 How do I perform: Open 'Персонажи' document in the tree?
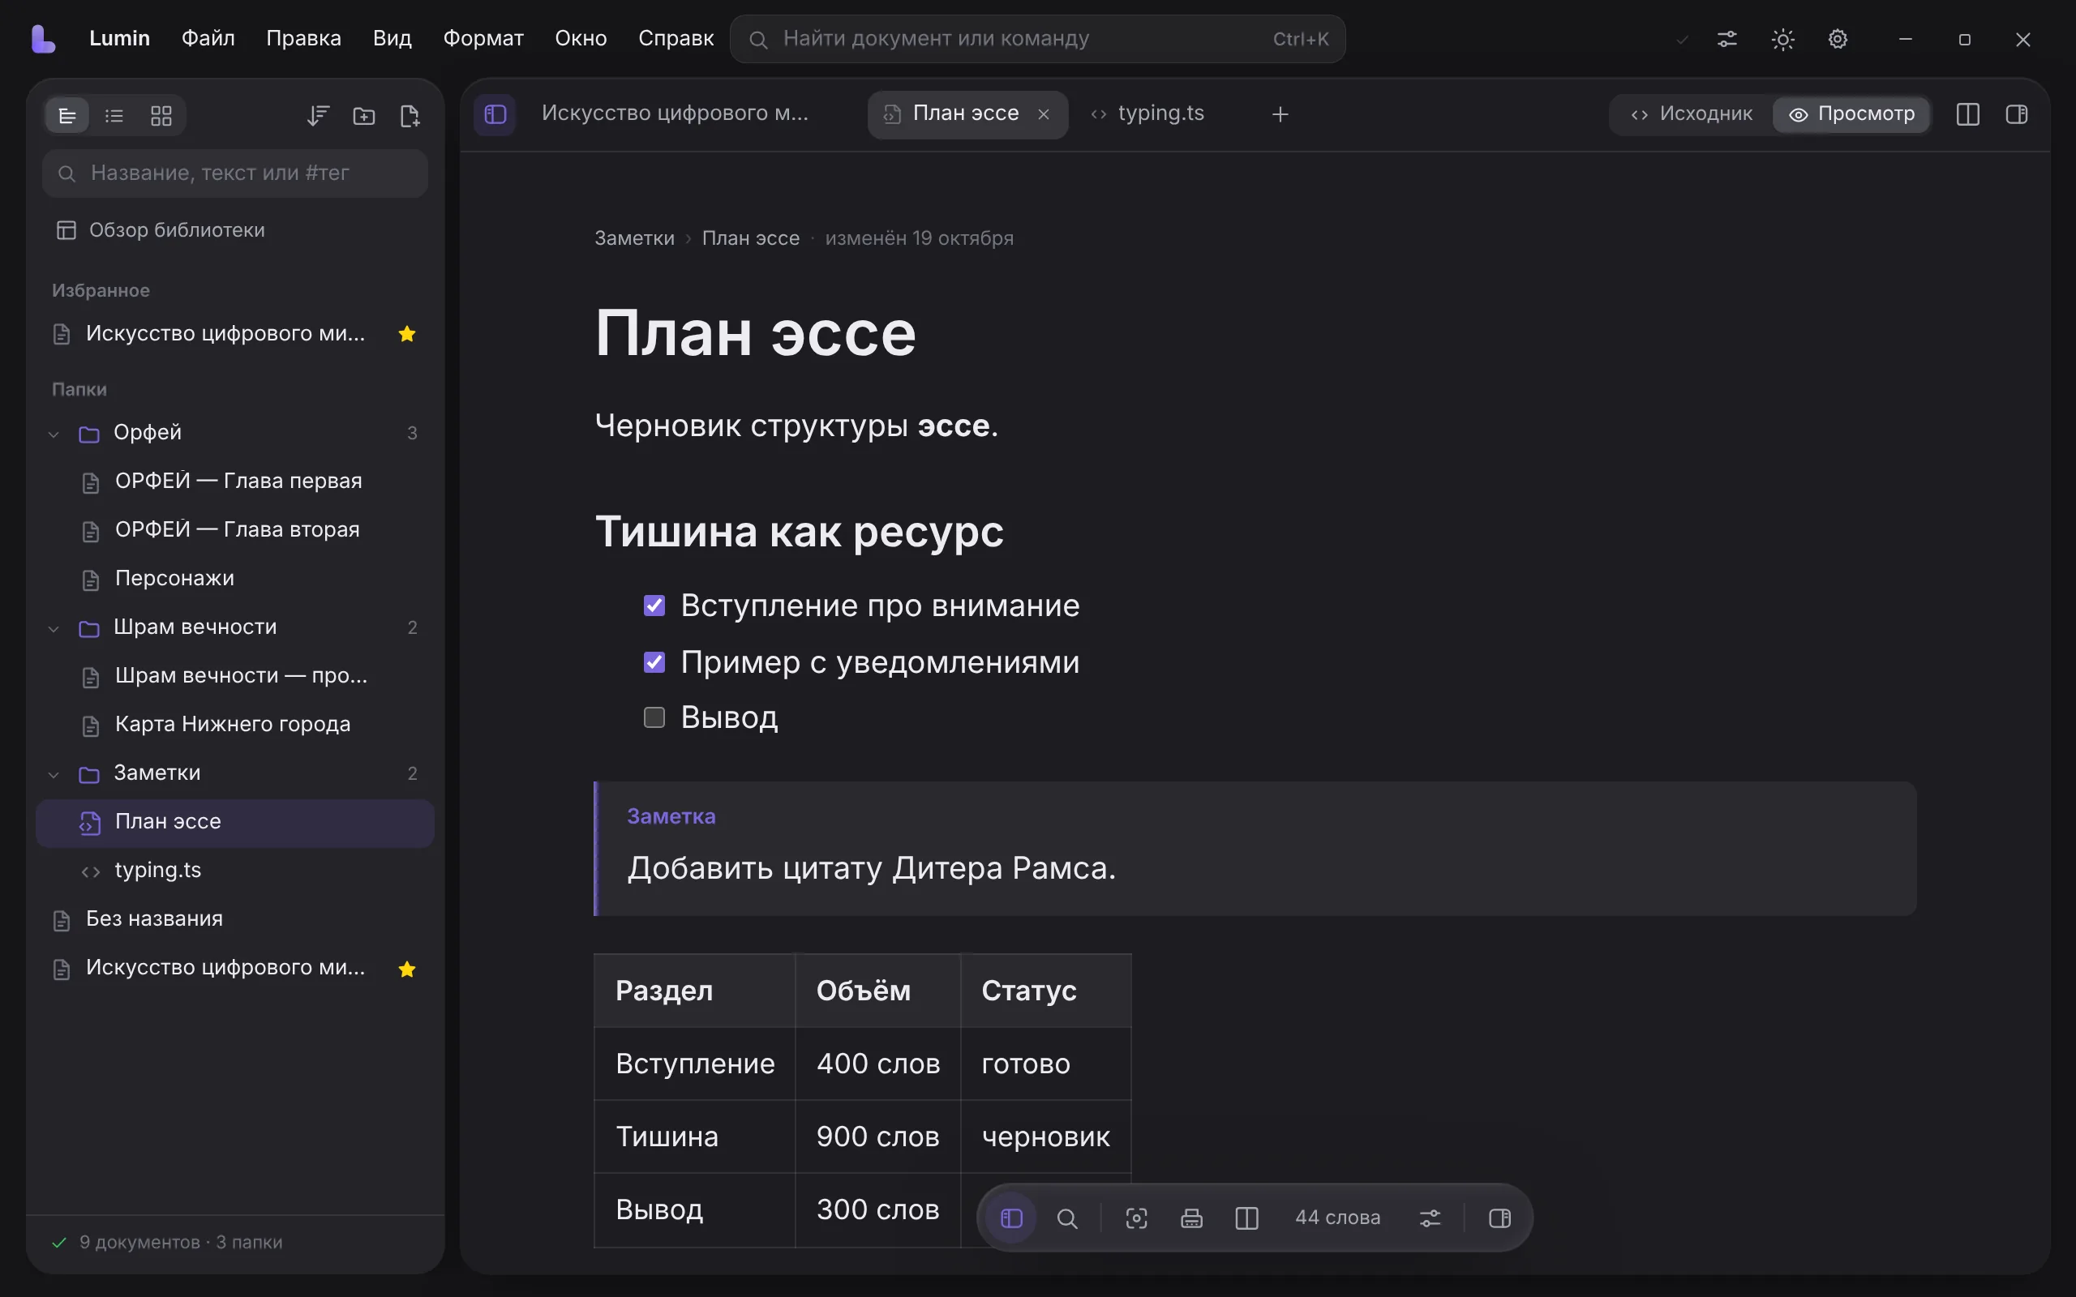pos(235,579)
